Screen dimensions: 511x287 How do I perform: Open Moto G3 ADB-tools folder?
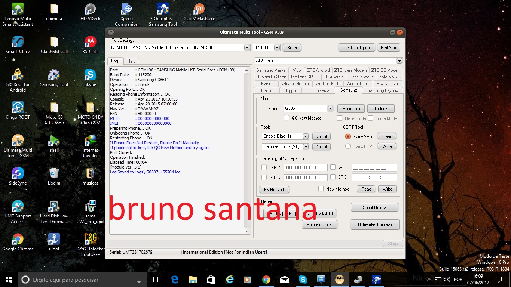[54, 114]
